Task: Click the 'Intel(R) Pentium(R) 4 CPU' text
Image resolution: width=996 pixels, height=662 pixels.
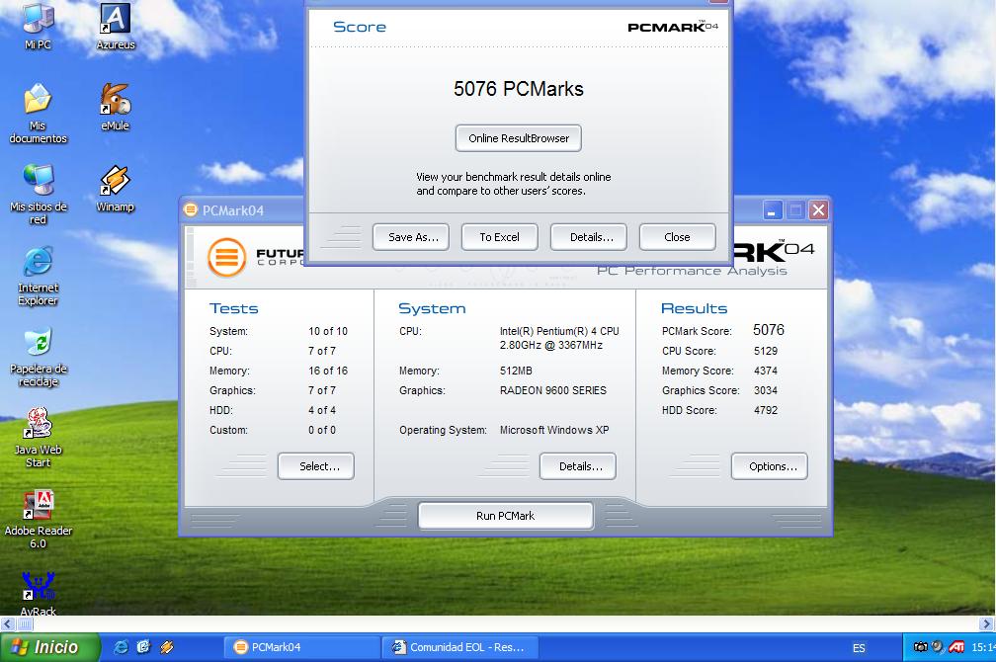Action: pyautogui.click(x=559, y=331)
